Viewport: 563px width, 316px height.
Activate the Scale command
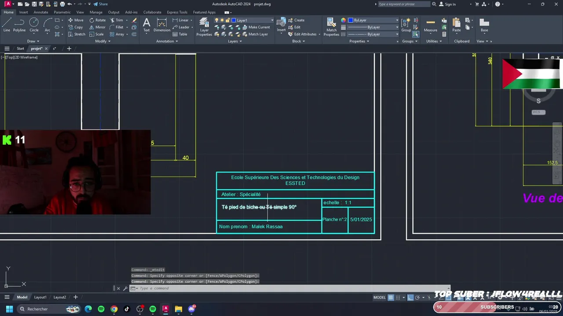tap(96, 34)
